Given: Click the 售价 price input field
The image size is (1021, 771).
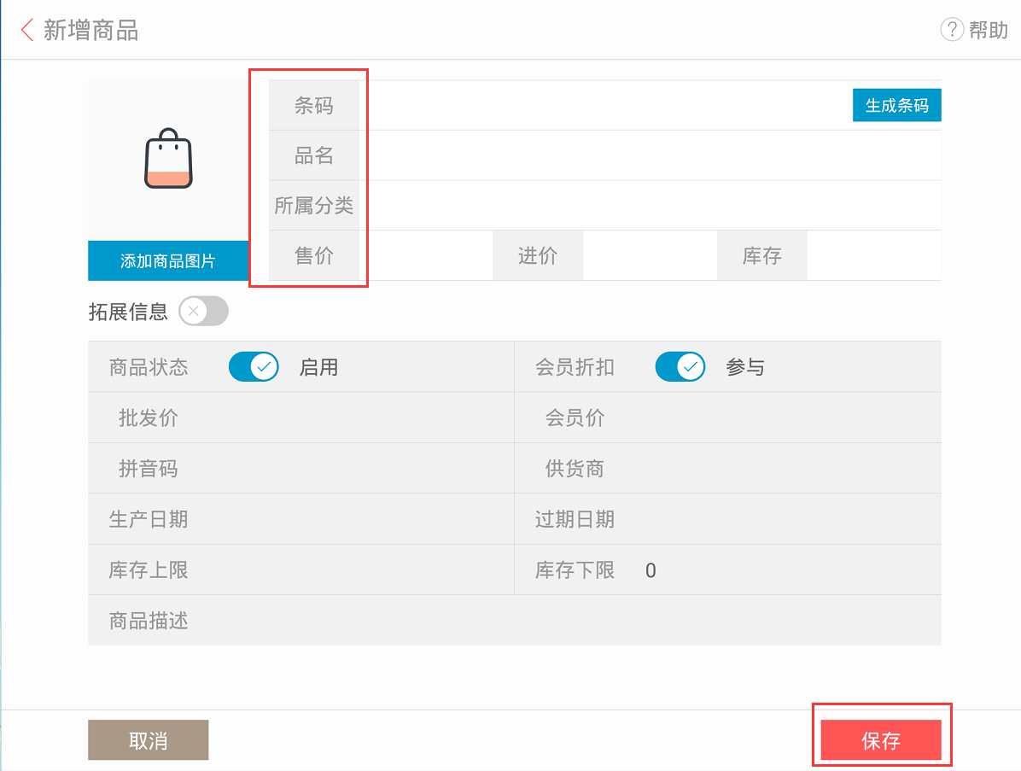Looking at the screenshot, I should (x=425, y=256).
